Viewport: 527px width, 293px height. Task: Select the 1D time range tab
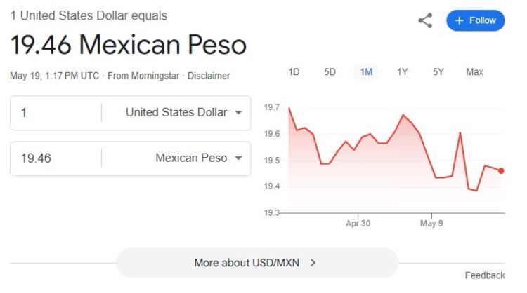pyautogui.click(x=294, y=72)
